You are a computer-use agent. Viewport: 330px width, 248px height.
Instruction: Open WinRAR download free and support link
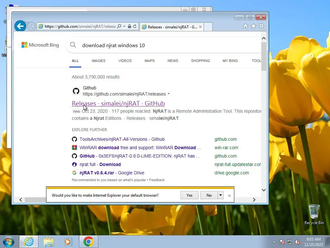pyautogui.click(x=141, y=148)
